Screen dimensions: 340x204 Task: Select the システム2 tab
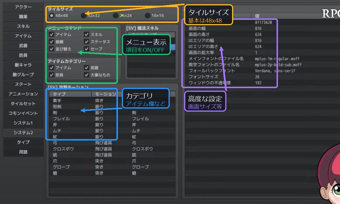(23, 132)
